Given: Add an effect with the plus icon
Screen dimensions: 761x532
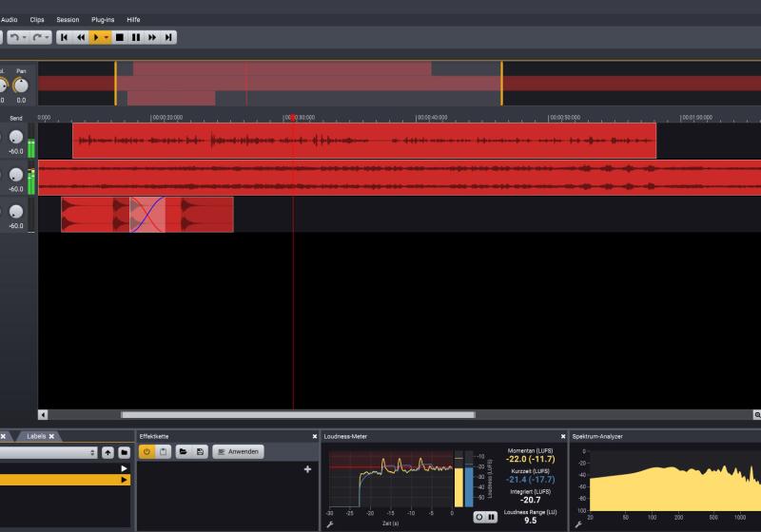Looking at the screenshot, I should coord(307,469).
